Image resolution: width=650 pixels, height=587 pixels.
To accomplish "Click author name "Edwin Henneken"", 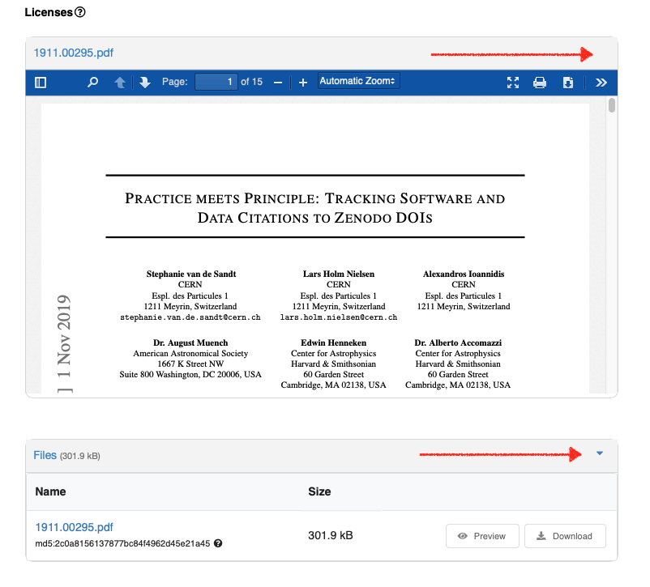I will coord(334,342).
